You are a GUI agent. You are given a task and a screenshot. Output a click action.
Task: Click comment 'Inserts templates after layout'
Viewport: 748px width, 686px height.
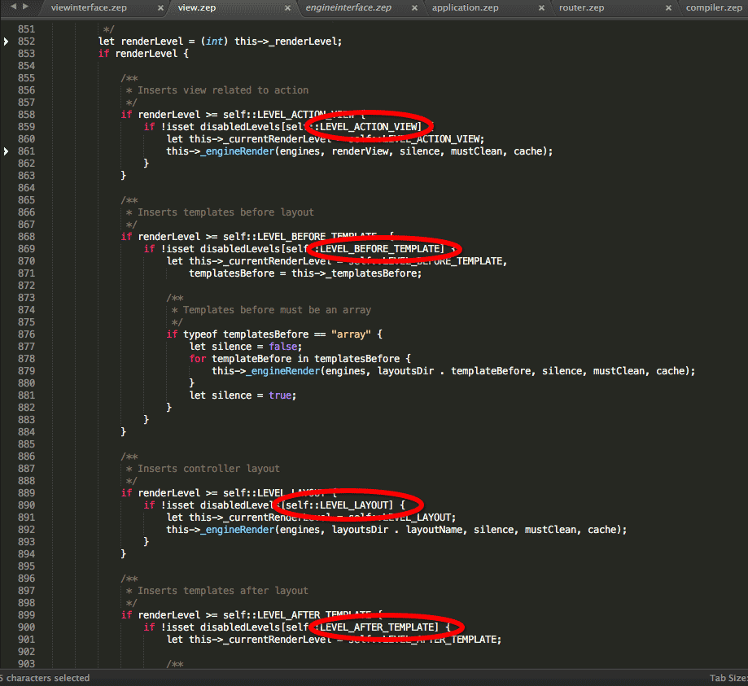[x=223, y=591]
